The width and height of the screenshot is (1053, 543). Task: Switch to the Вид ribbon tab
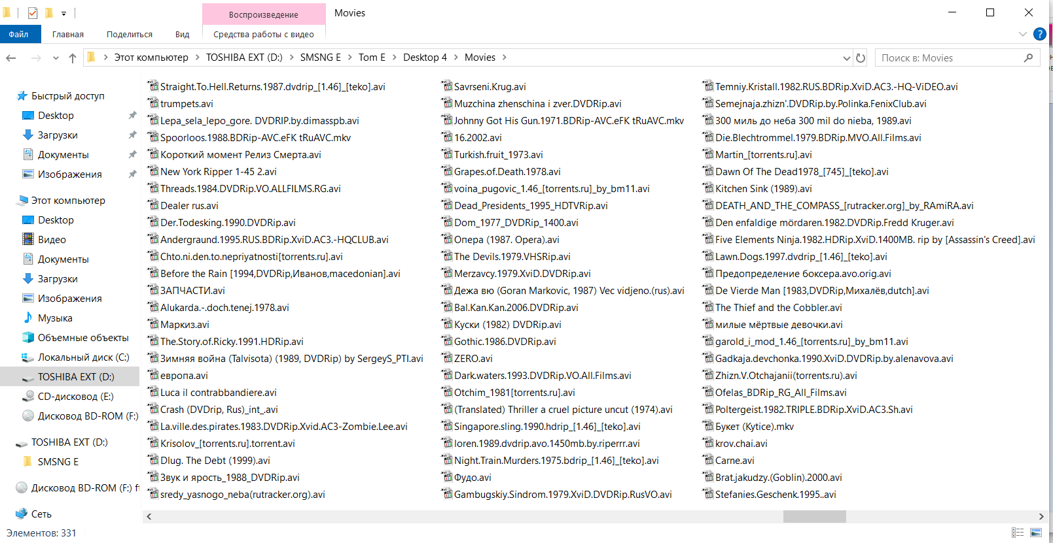[x=183, y=34]
